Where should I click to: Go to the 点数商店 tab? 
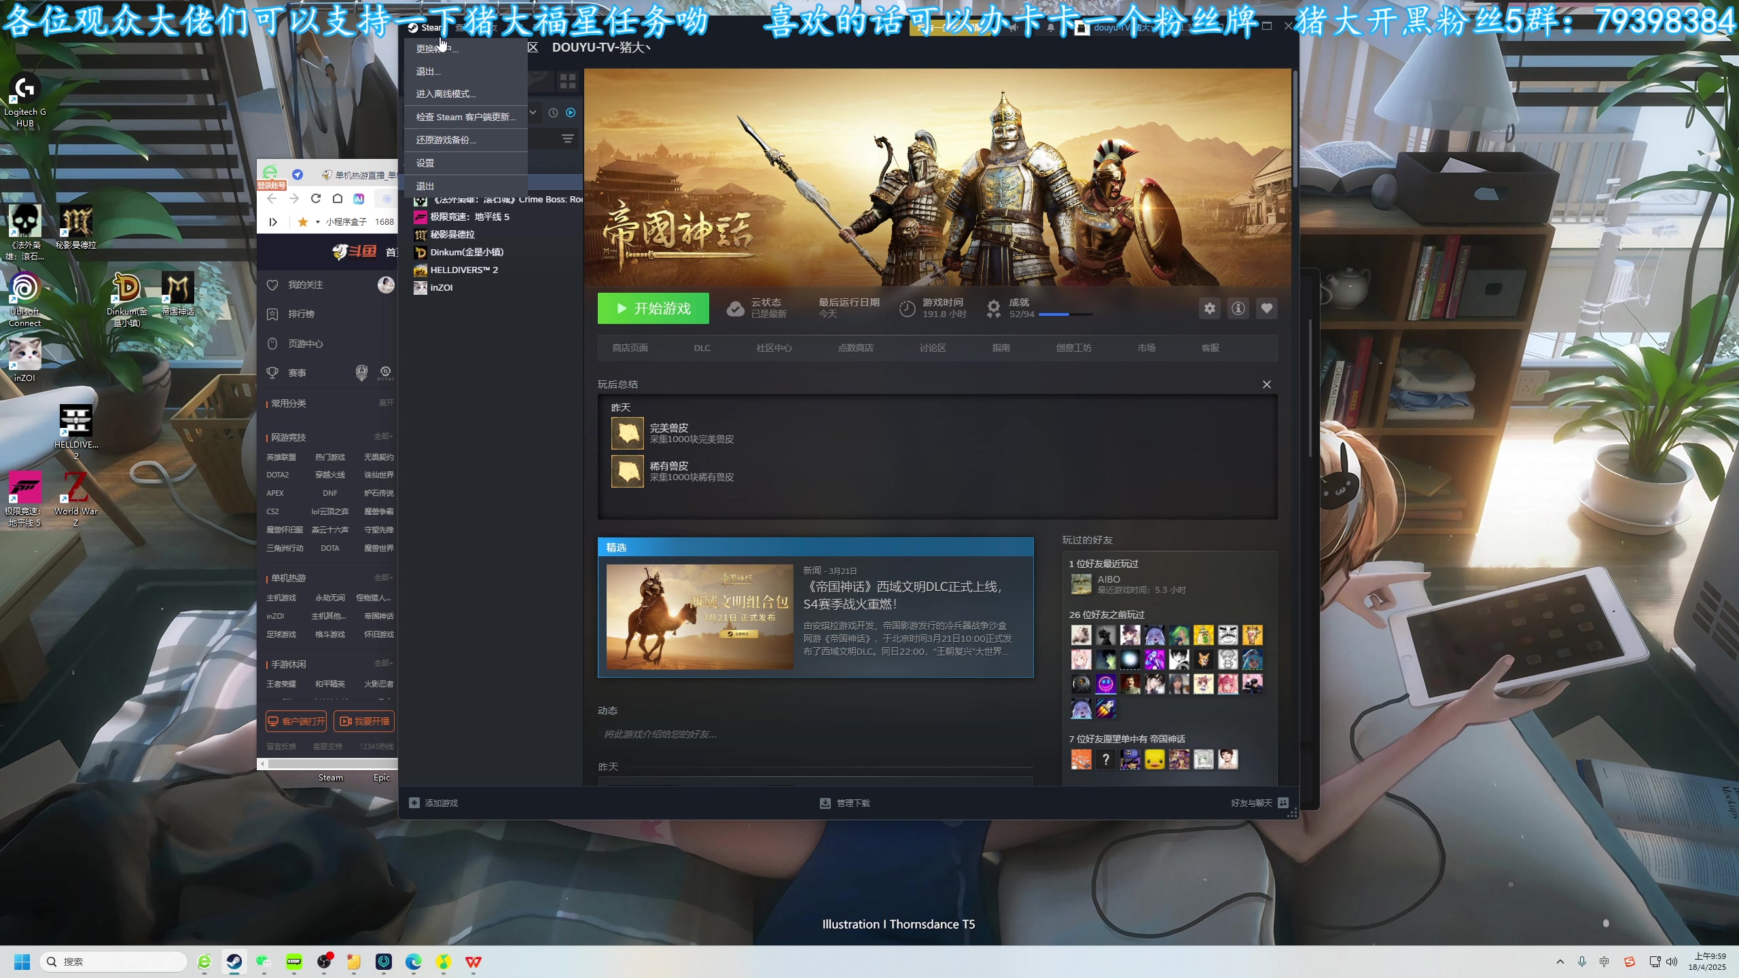tap(855, 348)
